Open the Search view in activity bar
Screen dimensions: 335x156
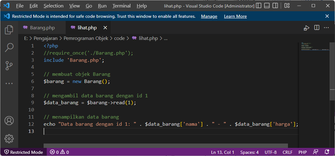coord(9,47)
